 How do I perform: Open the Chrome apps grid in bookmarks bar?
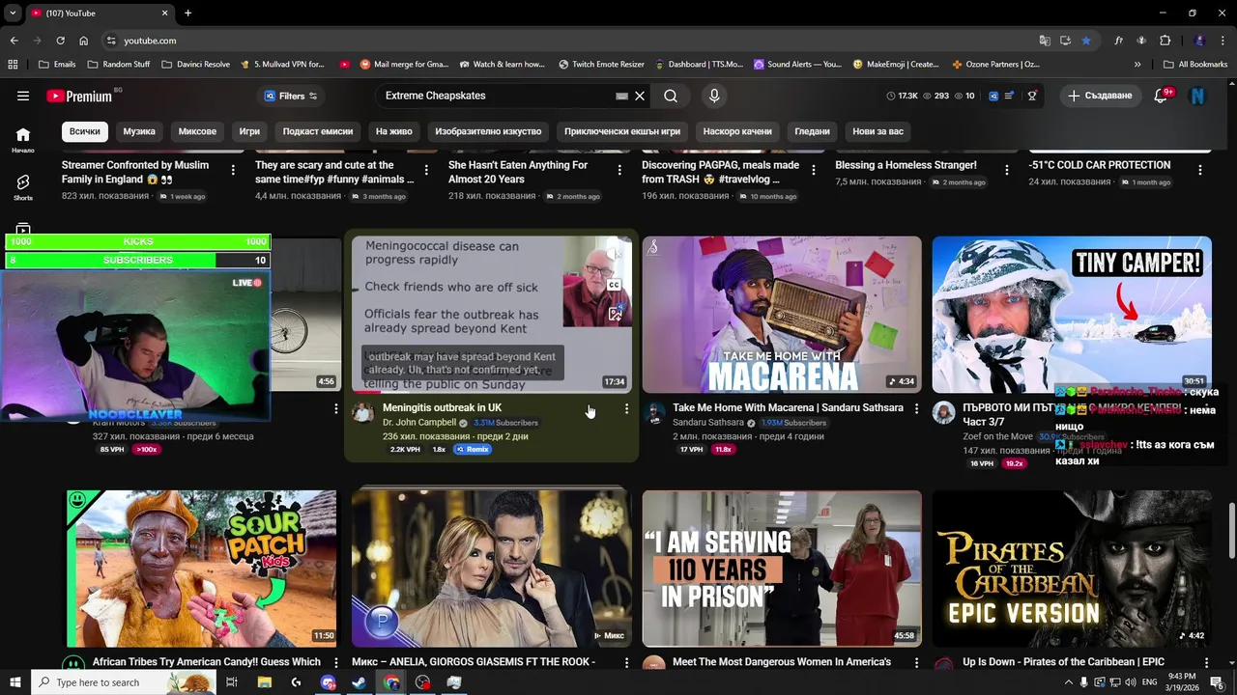13,65
